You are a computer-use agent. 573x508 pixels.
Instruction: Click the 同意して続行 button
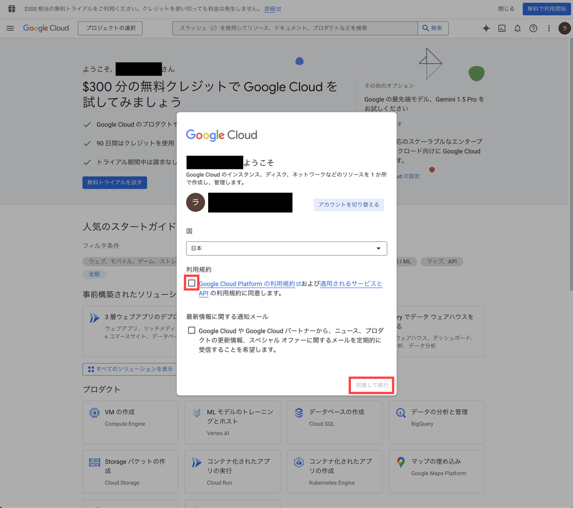click(372, 385)
